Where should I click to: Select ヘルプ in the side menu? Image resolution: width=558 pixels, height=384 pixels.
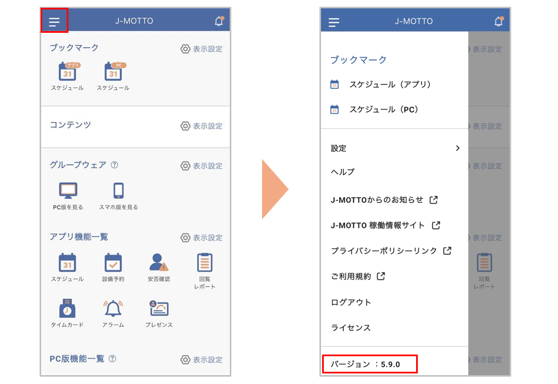pyautogui.click(x=343, y=172)
